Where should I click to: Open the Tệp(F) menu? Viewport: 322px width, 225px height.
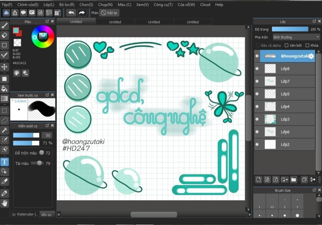pyautogui.click(x=7, y=4)
